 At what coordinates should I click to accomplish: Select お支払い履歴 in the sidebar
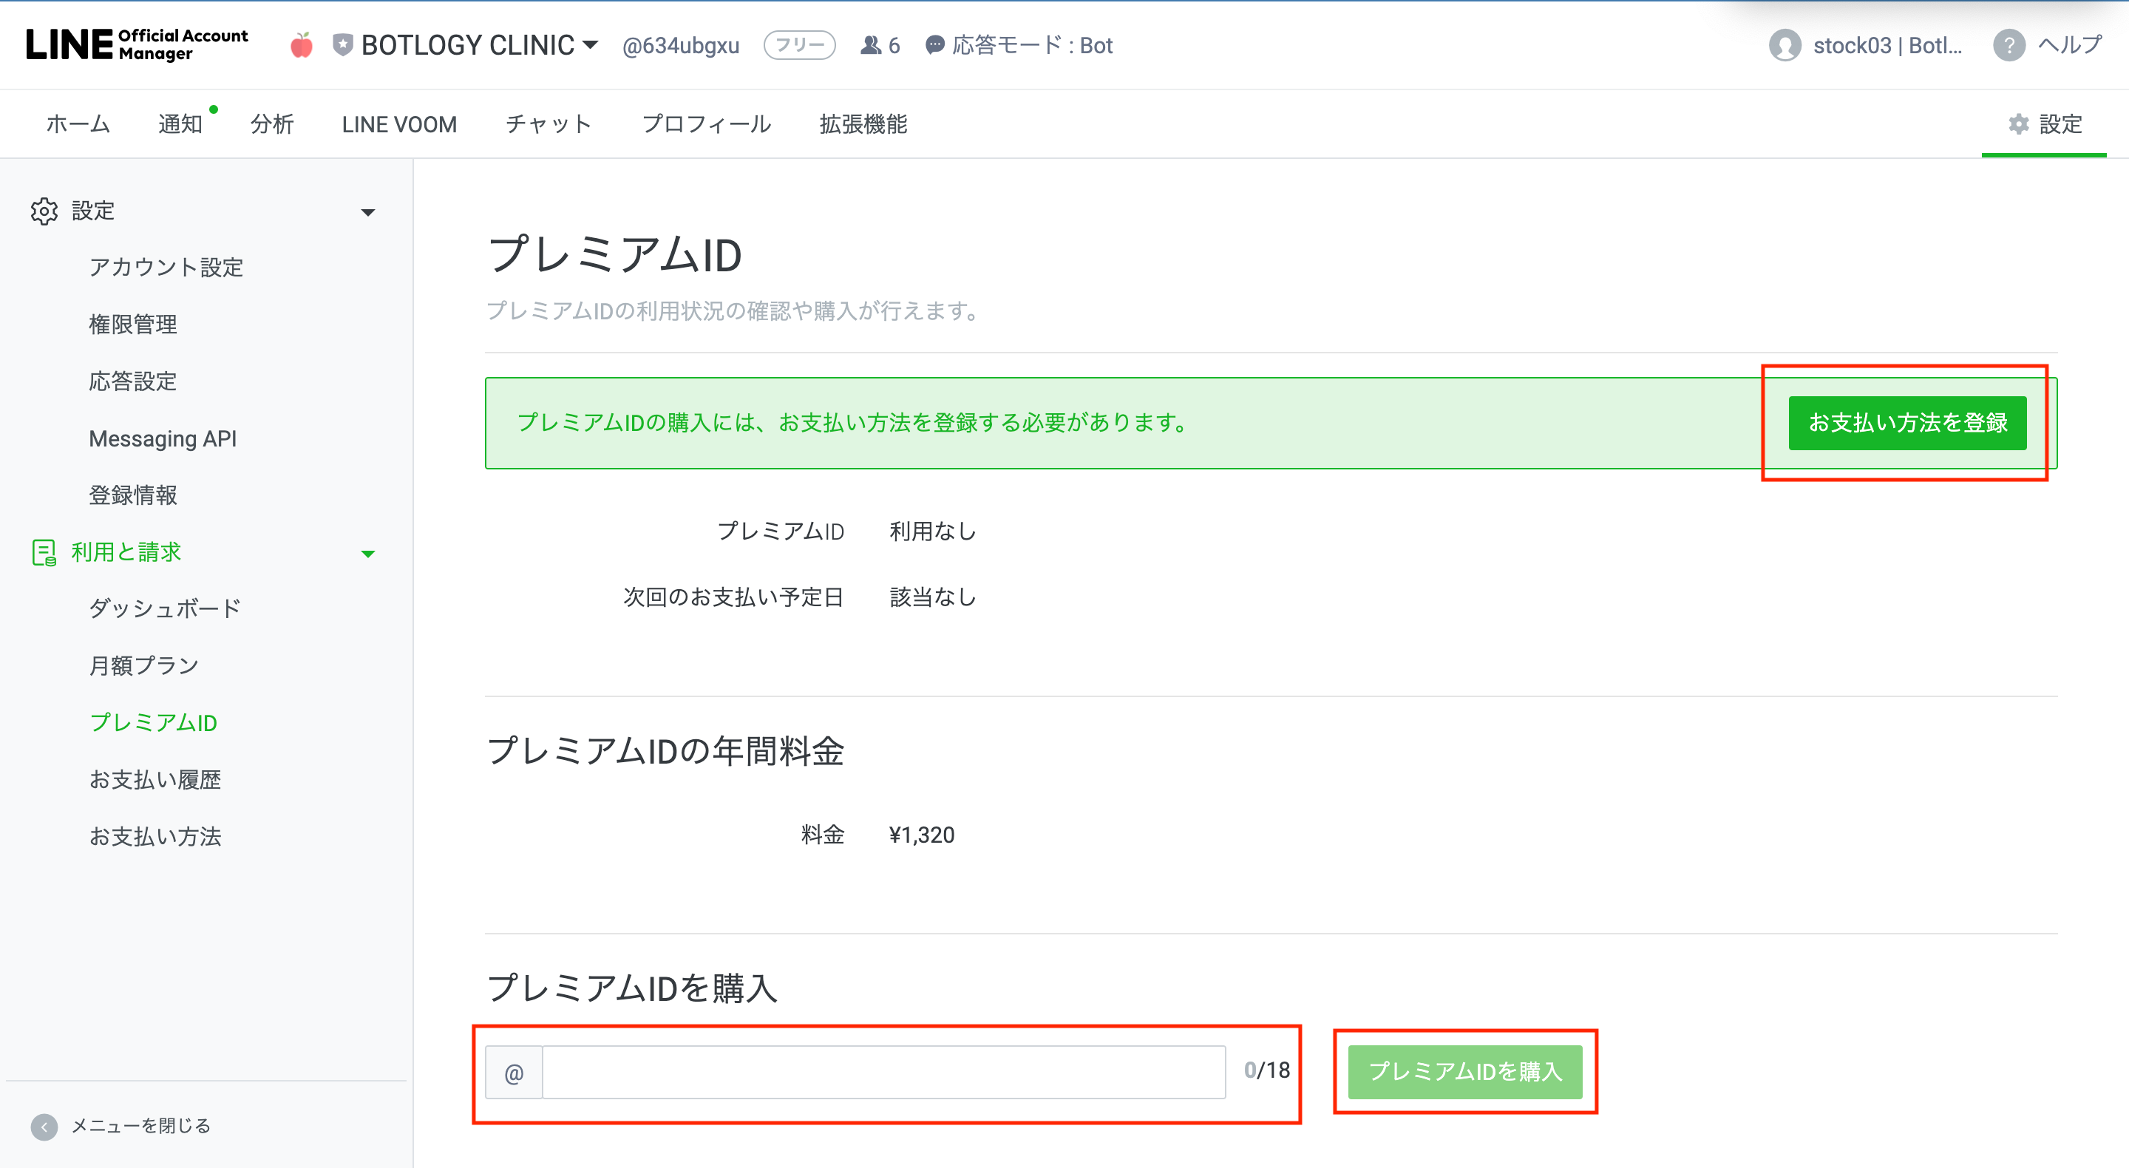coord(155,779)
